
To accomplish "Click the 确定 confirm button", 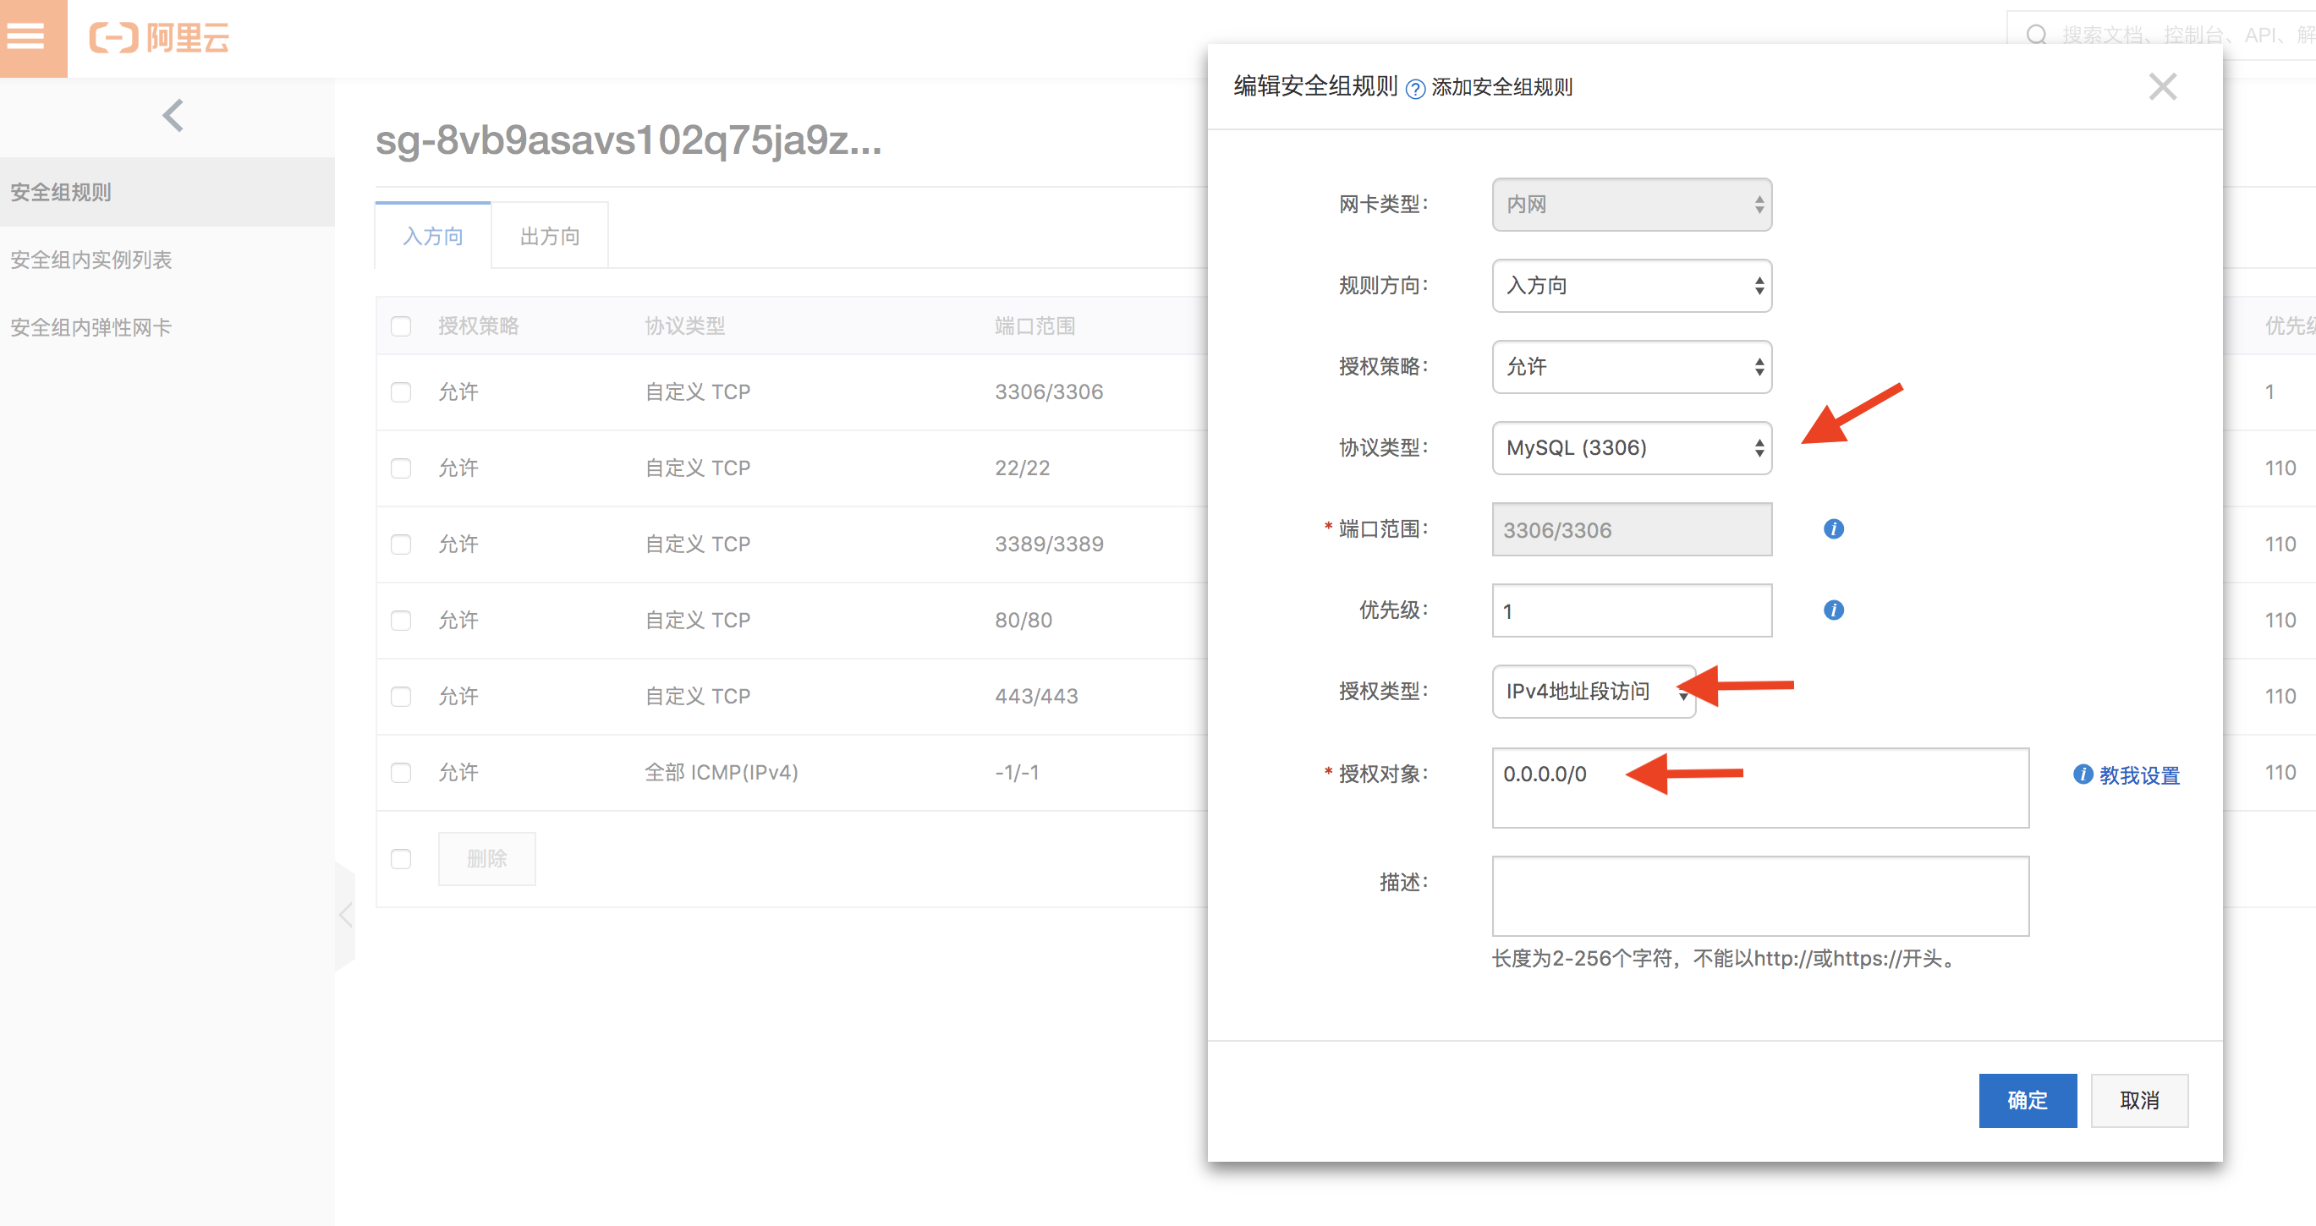I will pos(2028,1100).
